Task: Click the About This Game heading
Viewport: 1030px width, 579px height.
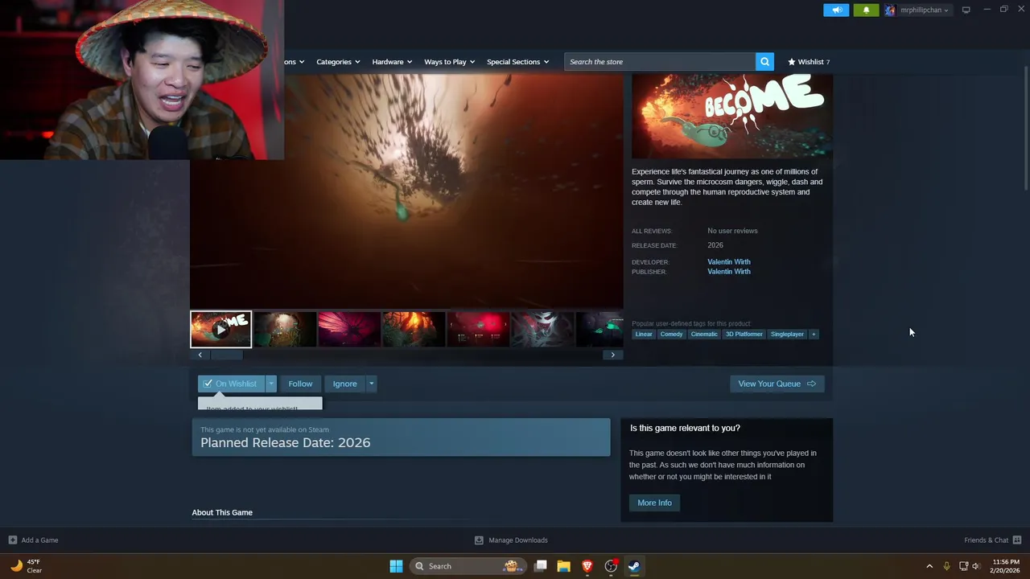Action: coord(222,512)
